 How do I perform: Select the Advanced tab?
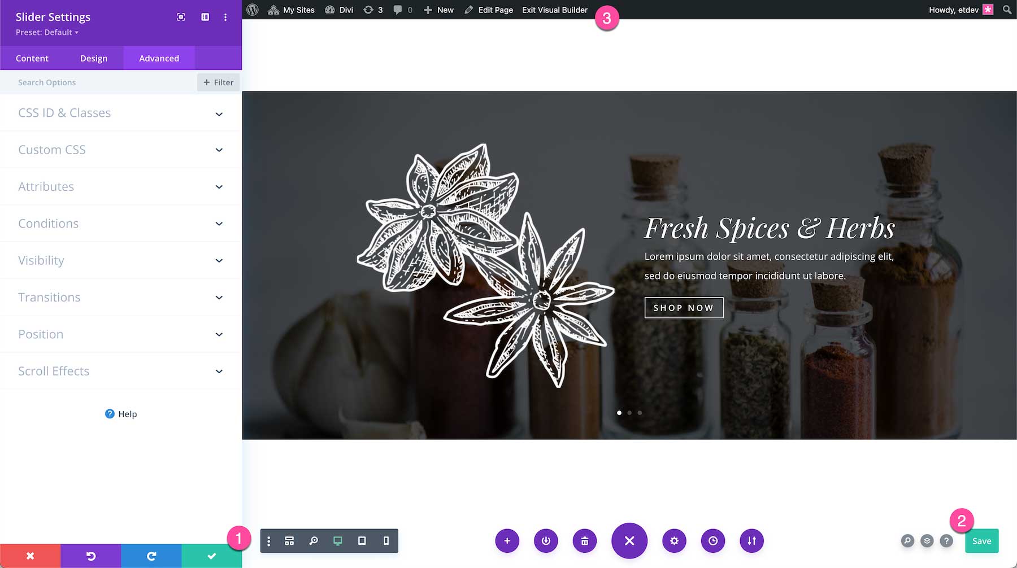159,58
